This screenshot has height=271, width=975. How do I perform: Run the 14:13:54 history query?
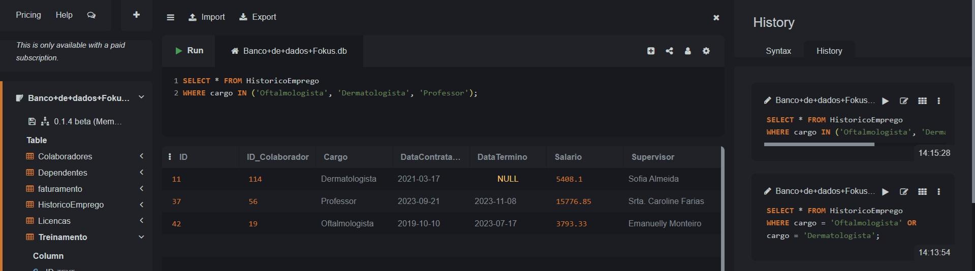click(x=886, y=192)
